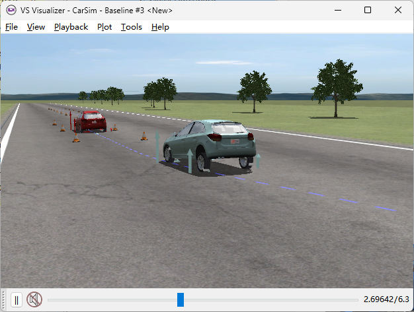The image size is (414, 312).
Task: Open the Tools menu
Action: tap(131, 27)
